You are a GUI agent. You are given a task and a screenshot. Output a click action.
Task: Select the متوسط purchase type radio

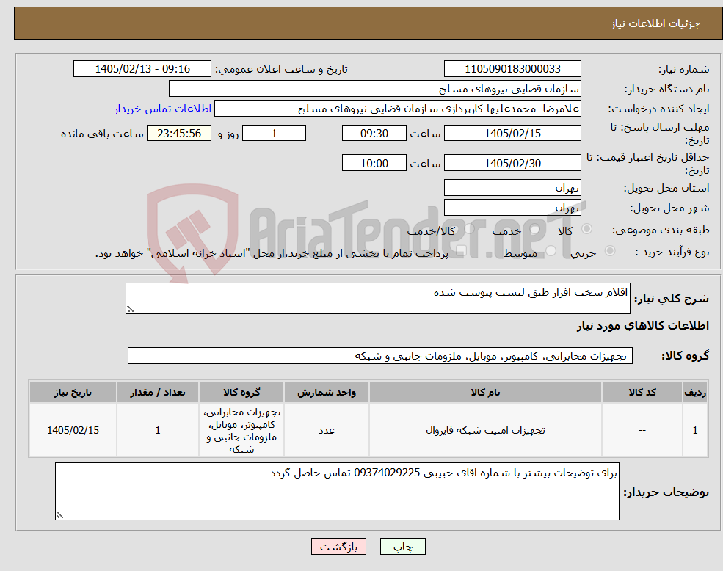(x=551, y=250)
